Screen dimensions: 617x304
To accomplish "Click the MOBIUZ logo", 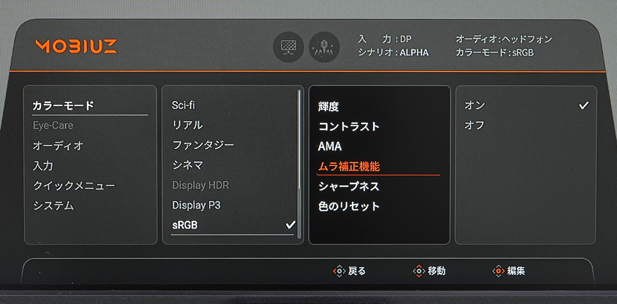I will tap(76, 46).
